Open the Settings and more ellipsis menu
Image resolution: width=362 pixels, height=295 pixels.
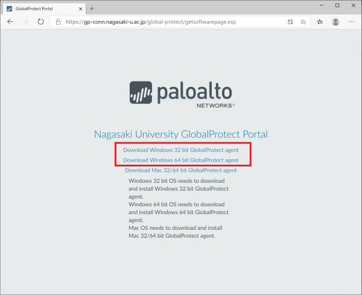click(352, 21)
